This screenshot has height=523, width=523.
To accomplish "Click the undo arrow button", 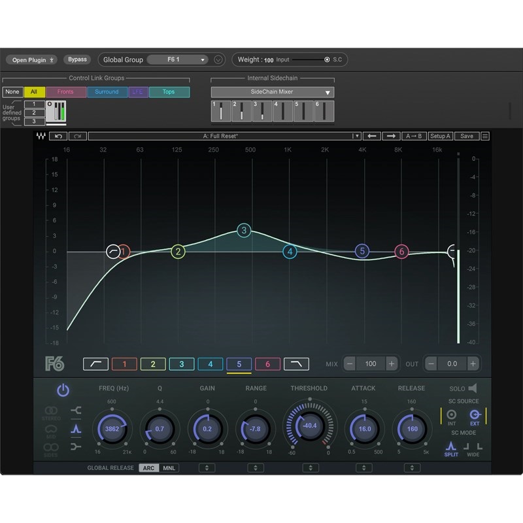I will (x=58, y=136).
